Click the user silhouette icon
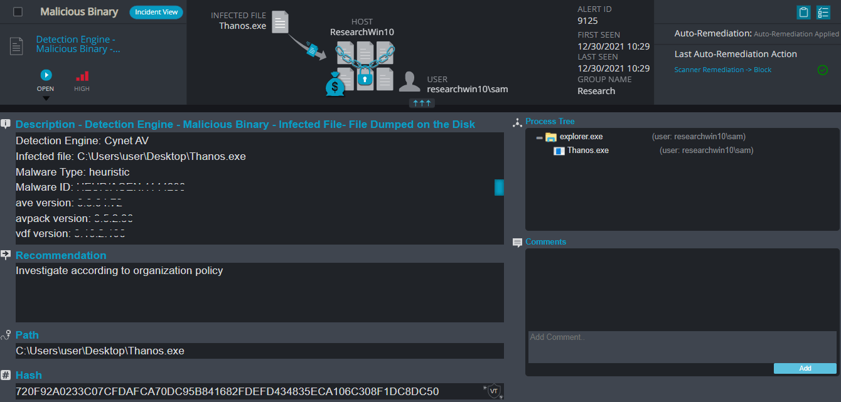The width and height of the screenshot is (841, 402). [x=410, y=81]
